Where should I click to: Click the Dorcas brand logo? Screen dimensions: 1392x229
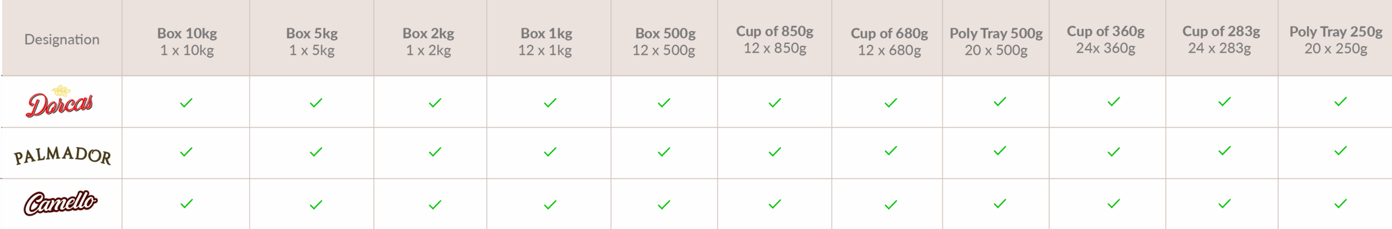(x=60, y=102)
